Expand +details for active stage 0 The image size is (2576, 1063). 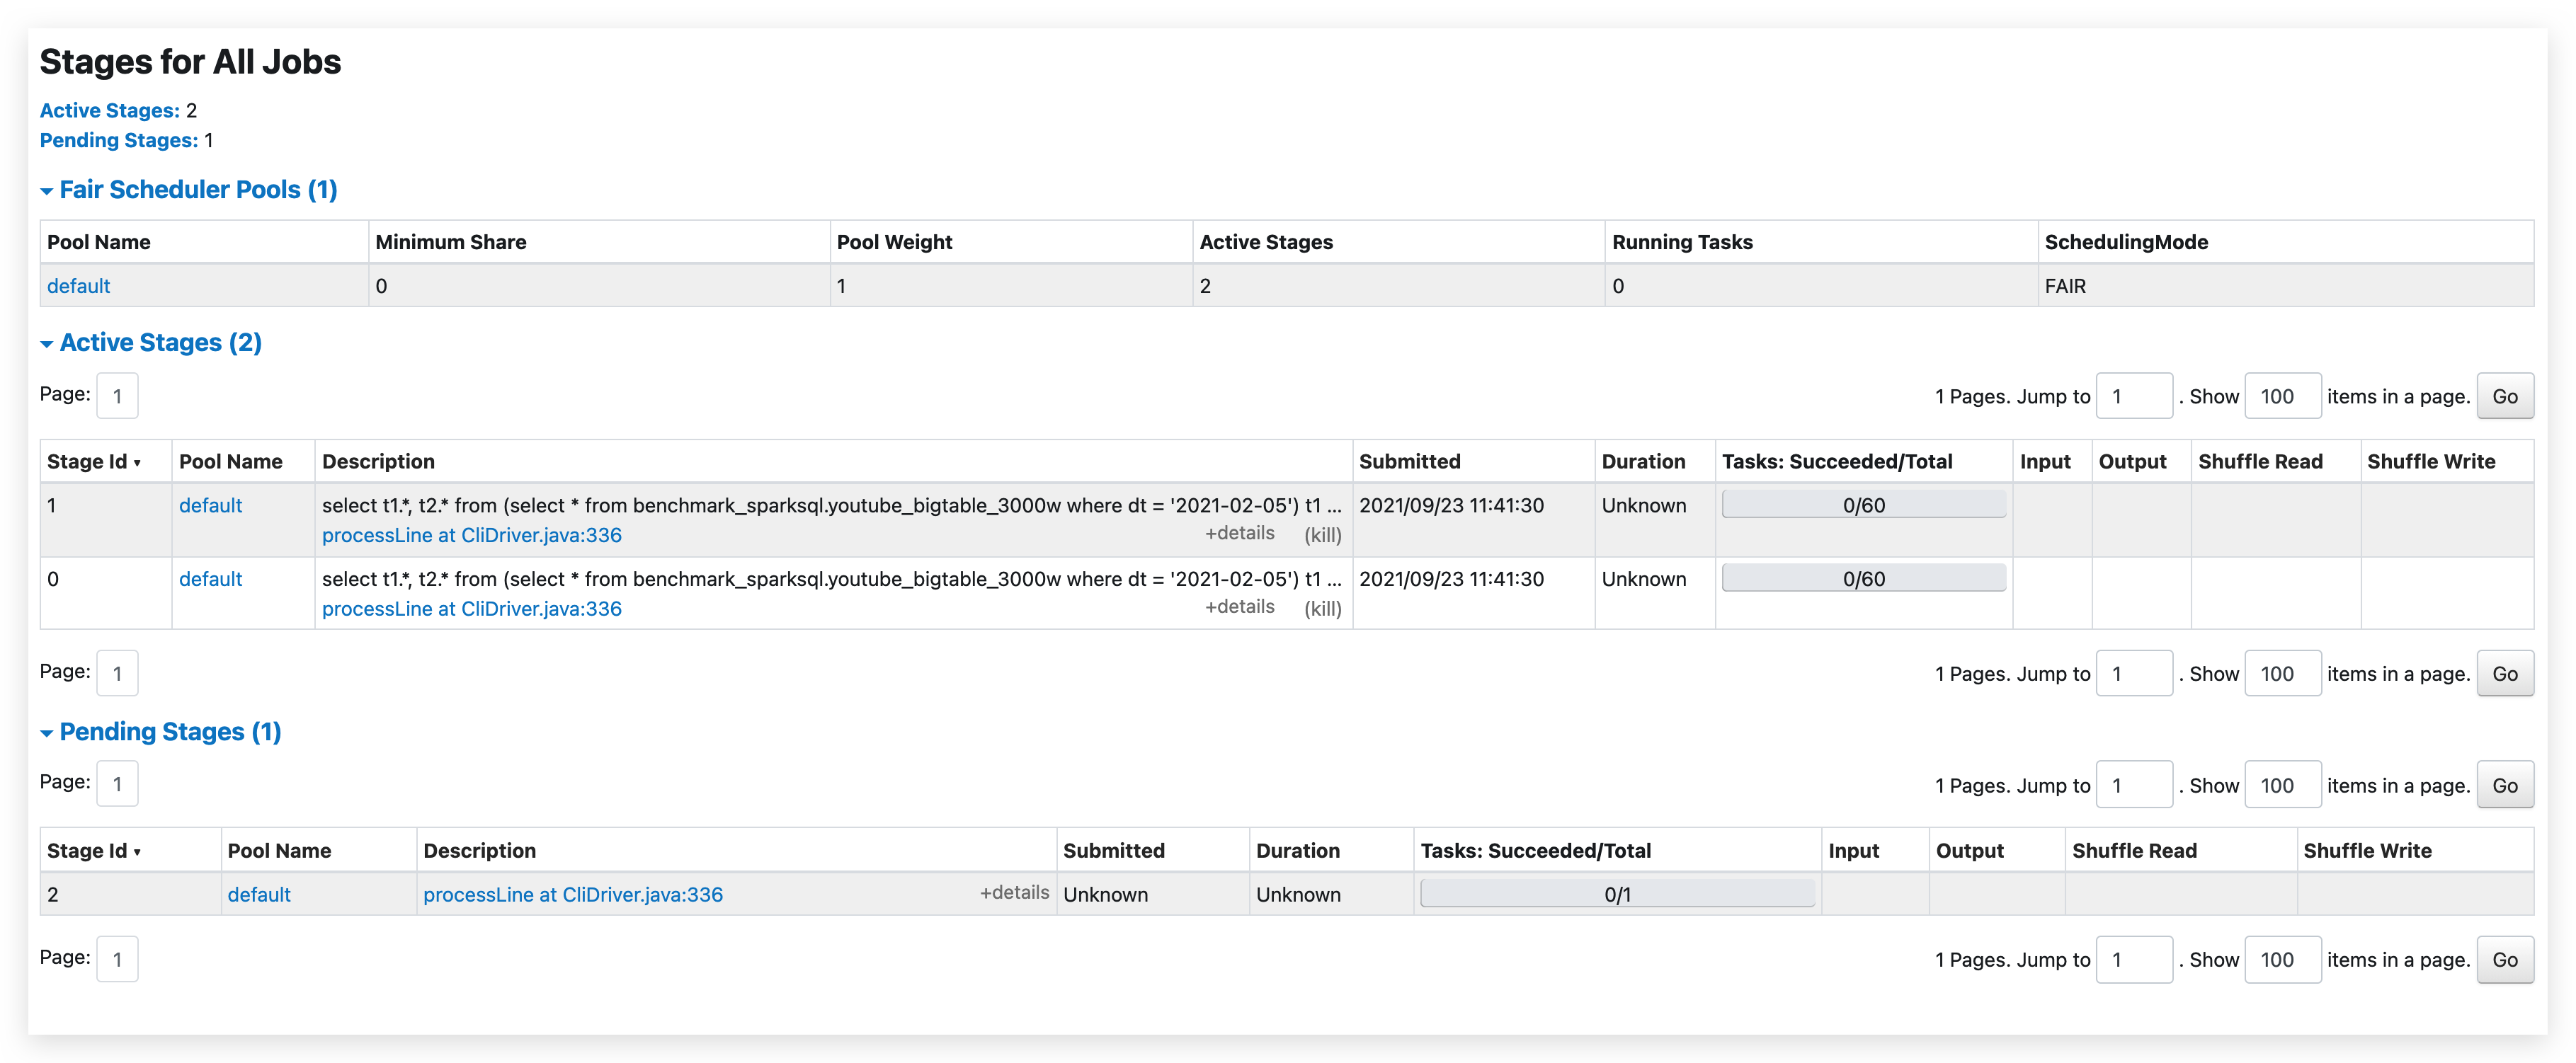click(x=1240, y=607)
